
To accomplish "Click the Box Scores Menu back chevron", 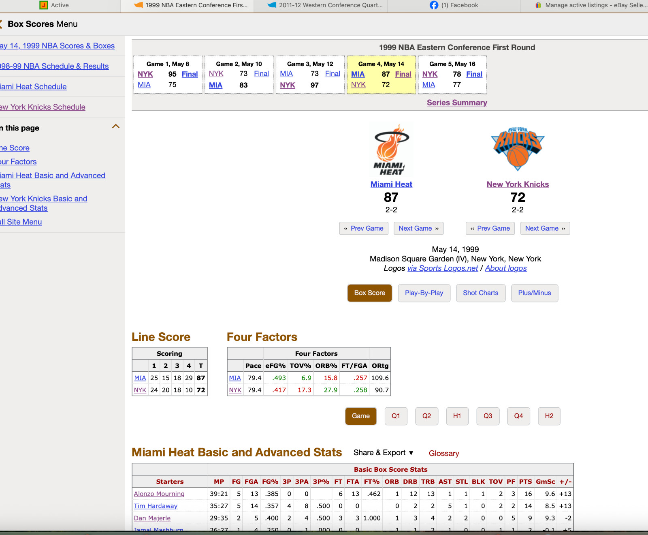I will (x=1, y=24).
